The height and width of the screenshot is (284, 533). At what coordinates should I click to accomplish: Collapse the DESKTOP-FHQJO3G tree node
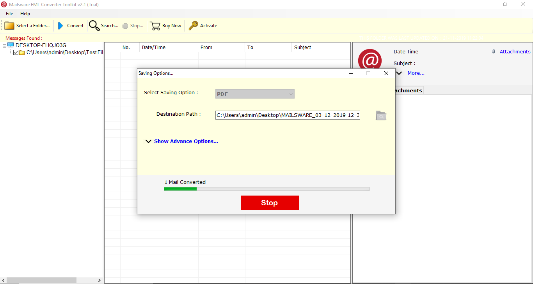pyautogui.click(x=4, y=46)
